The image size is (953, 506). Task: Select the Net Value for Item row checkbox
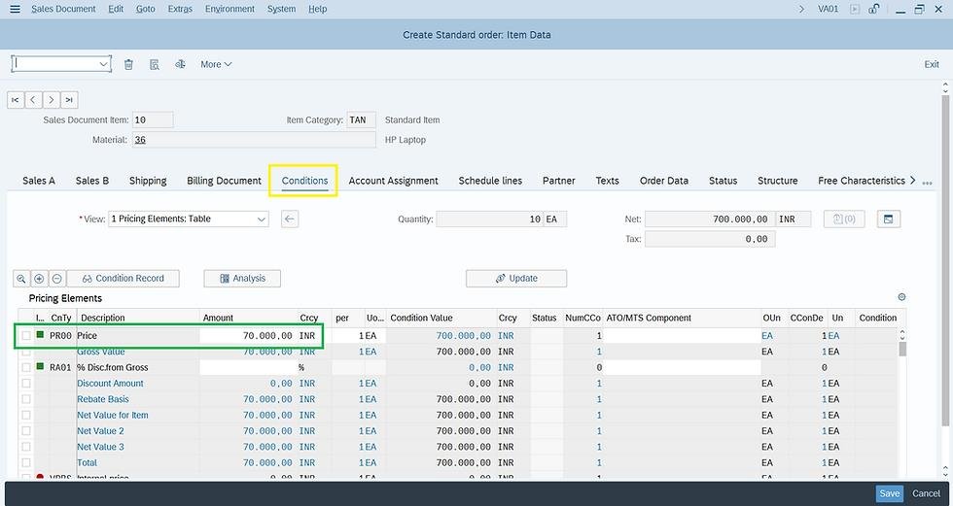coord(26,415)
